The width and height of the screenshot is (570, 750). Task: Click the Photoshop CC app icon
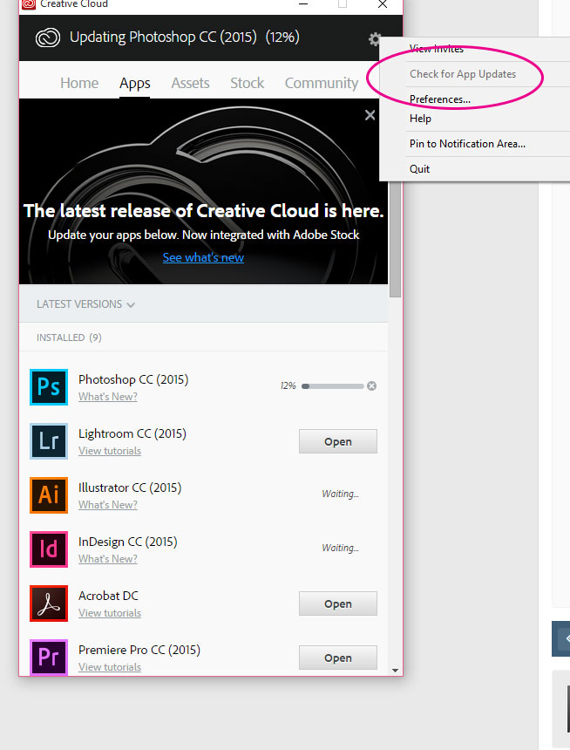[49, 387]
